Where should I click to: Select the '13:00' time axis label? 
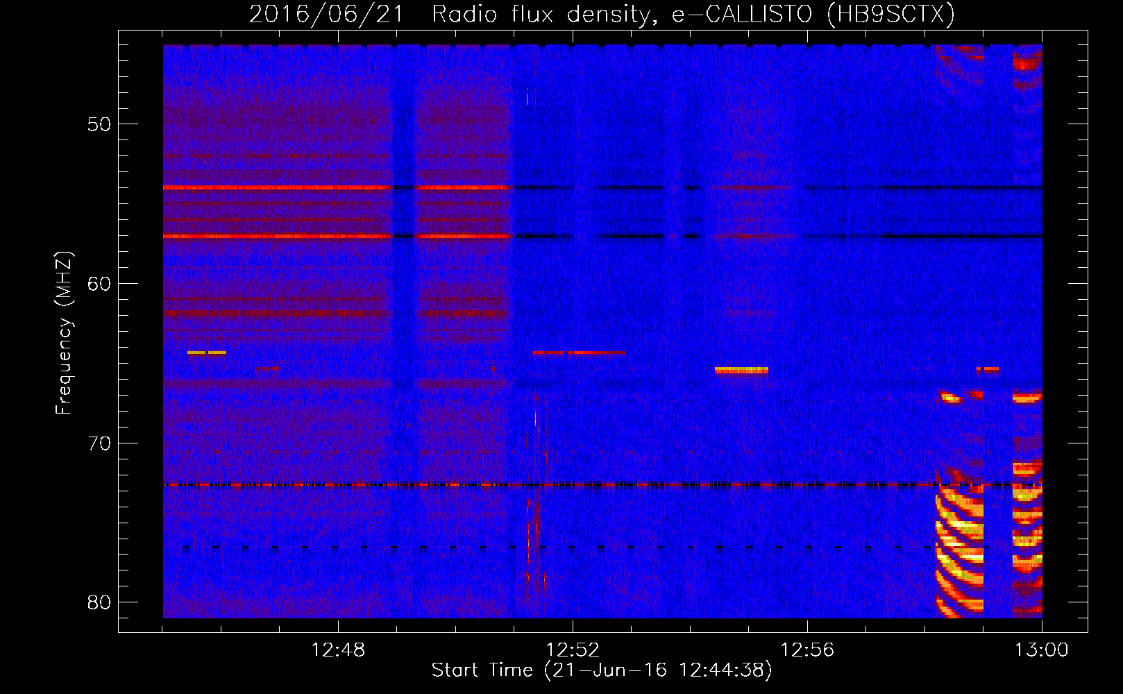(1042, 650)
